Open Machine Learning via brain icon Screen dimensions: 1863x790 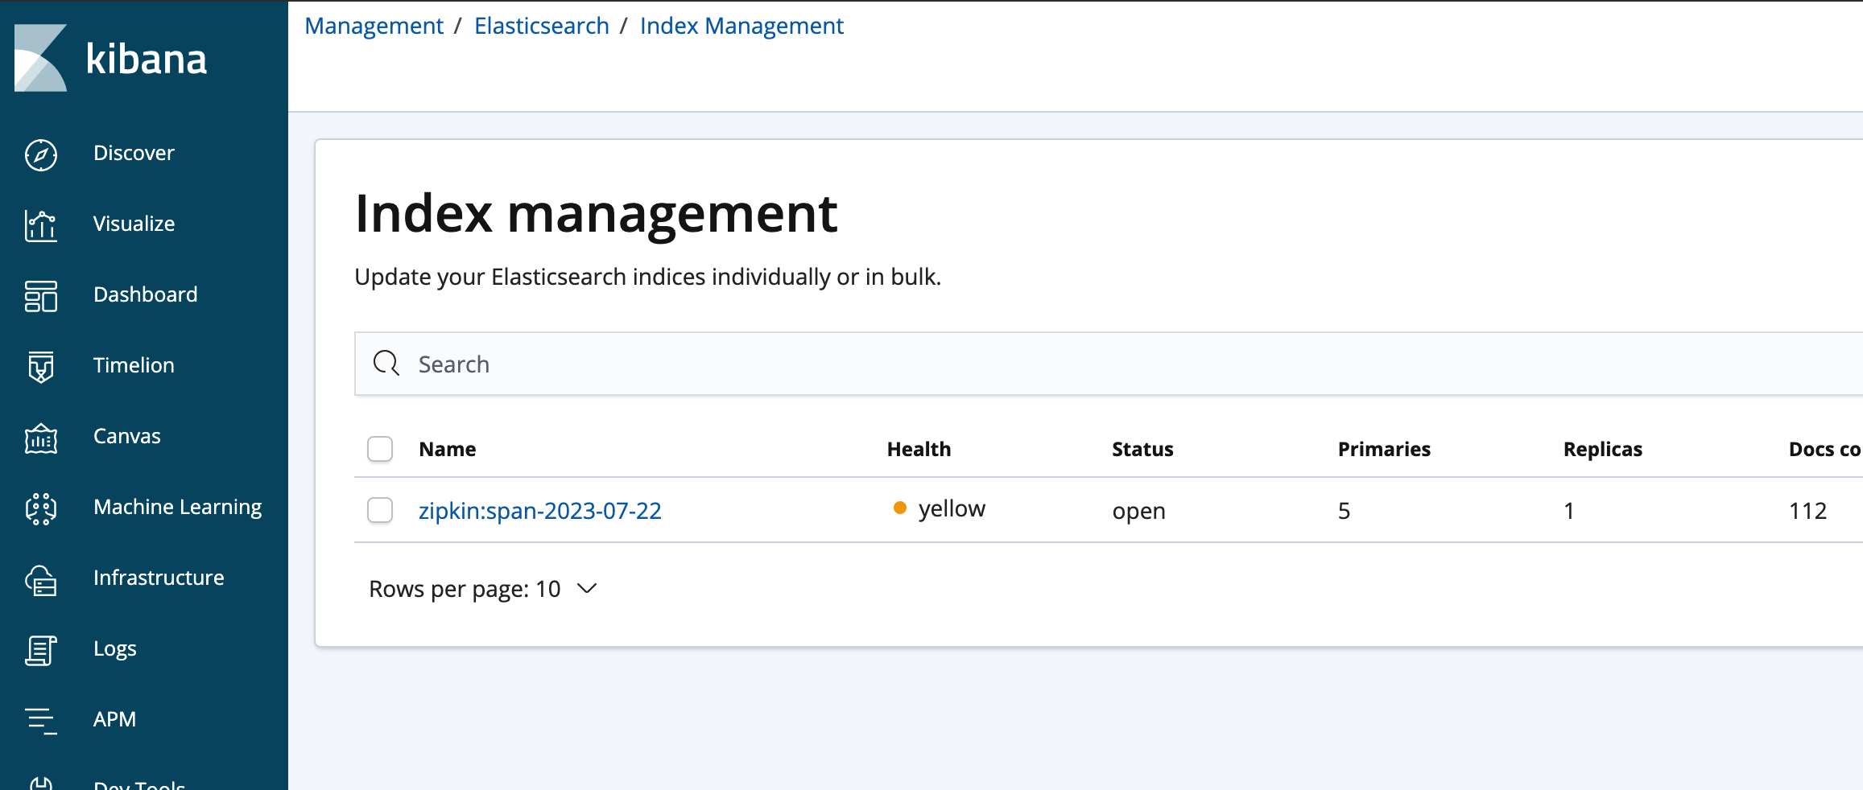[x=41, y=508]
